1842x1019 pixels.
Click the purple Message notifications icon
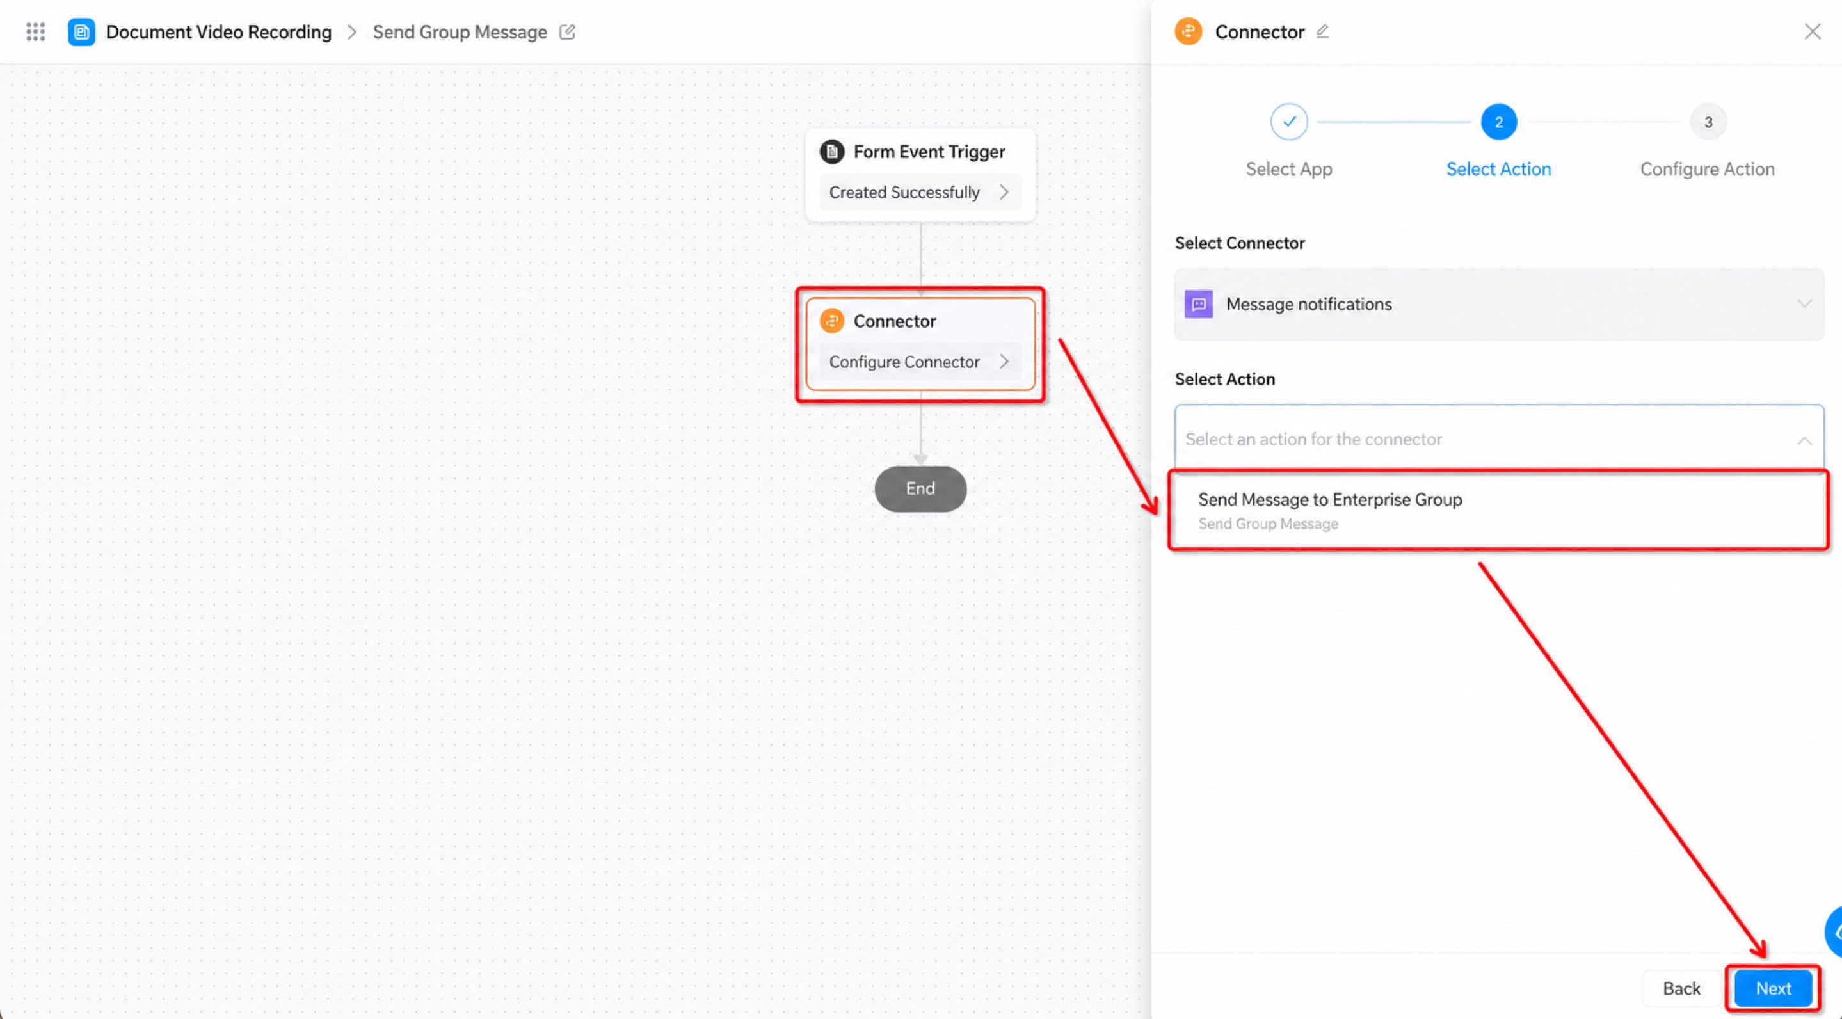point(1199,304)
